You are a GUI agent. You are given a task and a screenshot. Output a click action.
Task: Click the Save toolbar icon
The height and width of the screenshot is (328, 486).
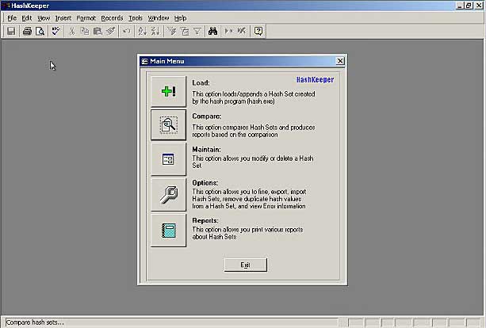click(11, 31)
